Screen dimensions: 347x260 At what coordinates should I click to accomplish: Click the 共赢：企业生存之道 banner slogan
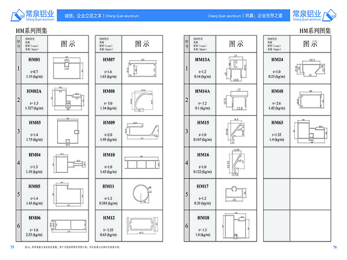(264, 16)
